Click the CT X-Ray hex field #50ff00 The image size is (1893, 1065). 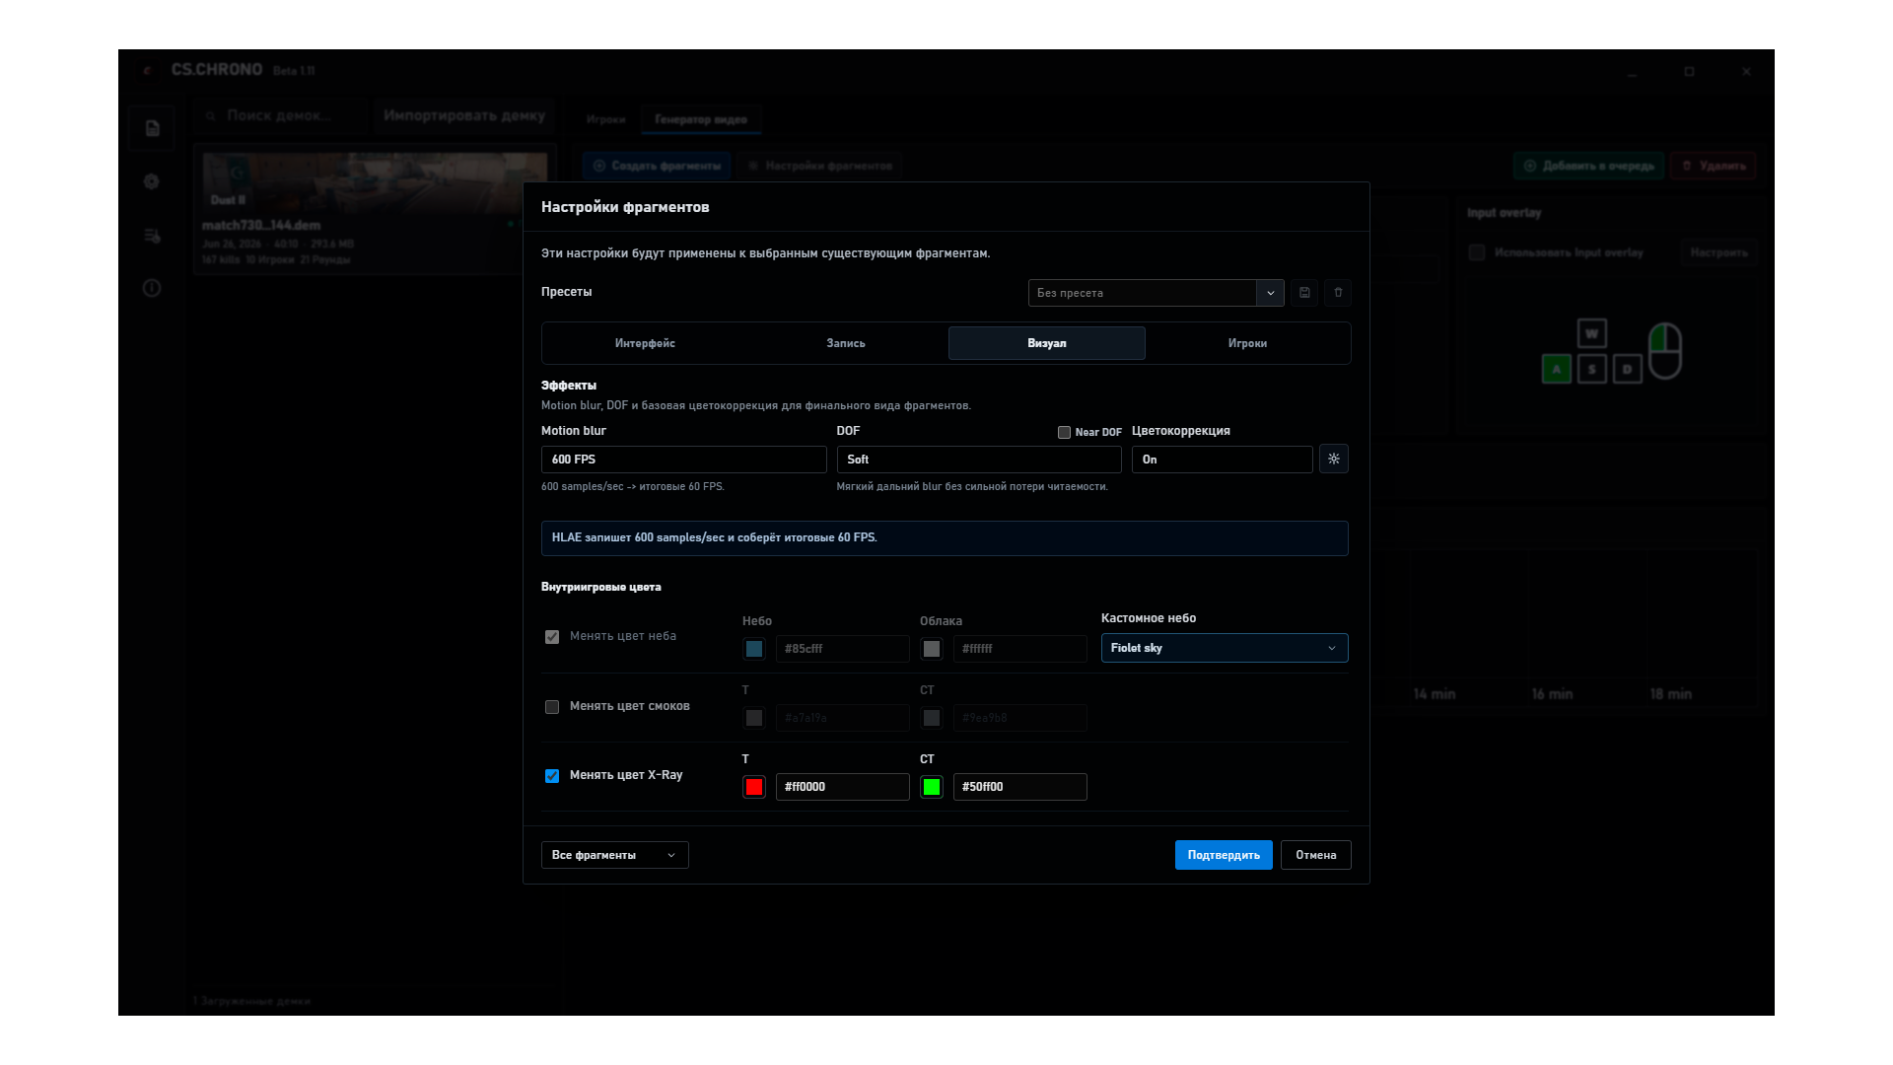1019,787
